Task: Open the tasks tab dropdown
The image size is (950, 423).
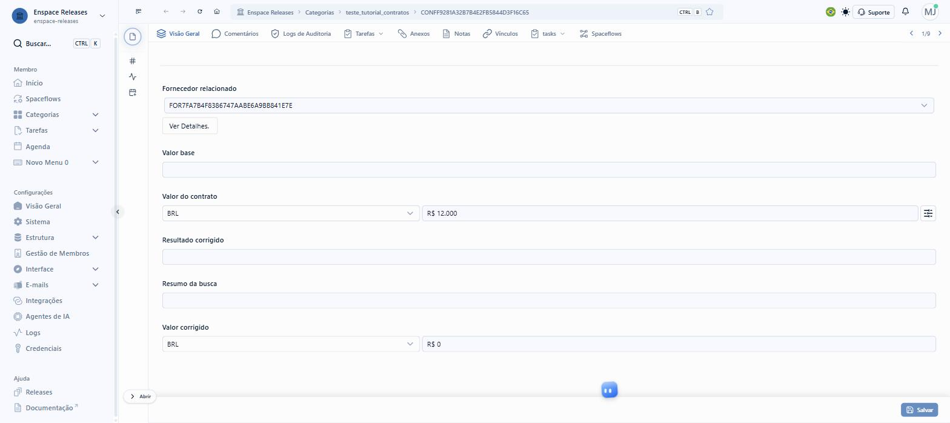Action: click(548, 34)
